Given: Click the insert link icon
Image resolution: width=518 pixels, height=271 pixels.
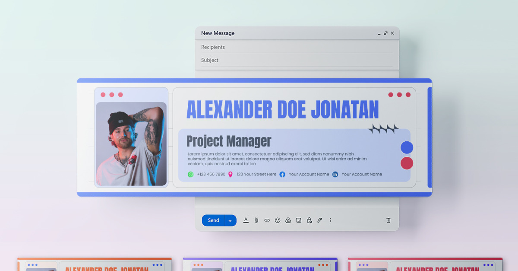Looking at the screenshot, I should (267, 220).
